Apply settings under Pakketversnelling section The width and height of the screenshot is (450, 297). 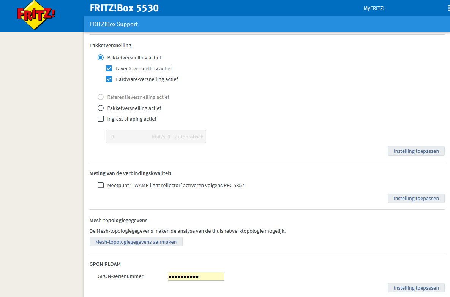pos(416,151)
